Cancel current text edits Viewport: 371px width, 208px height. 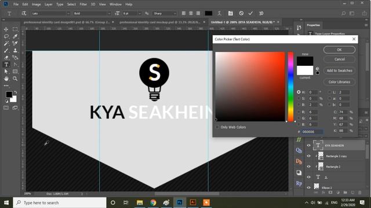241,13
